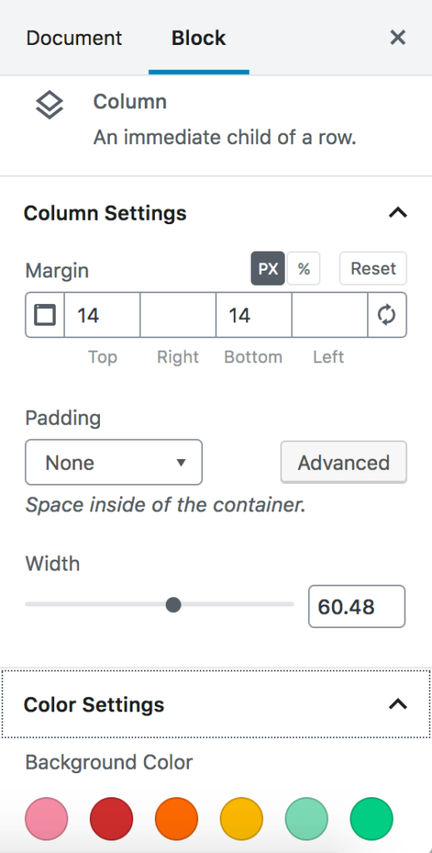This screenshot has height=853, width=432.
Task: Select the orange background color swatch
Action: pos(176,819)
